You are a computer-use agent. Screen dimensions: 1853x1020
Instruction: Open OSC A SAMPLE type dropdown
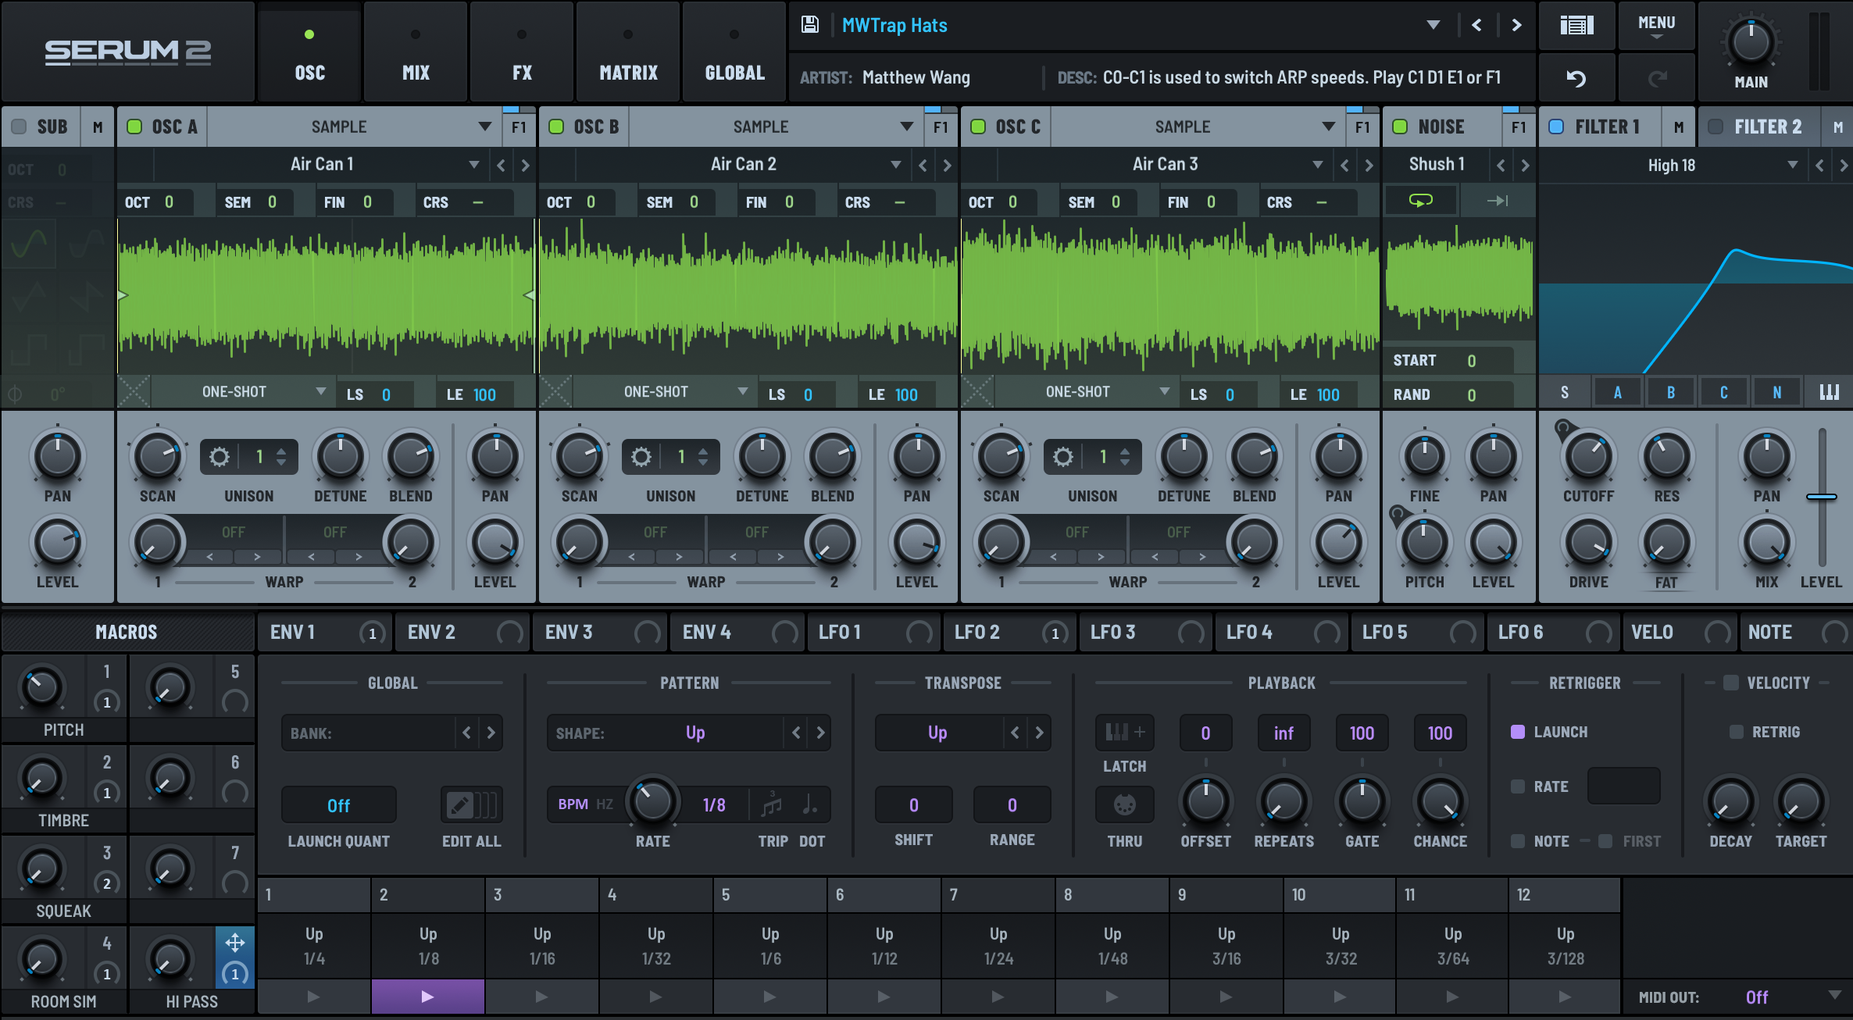click(353, 127)
